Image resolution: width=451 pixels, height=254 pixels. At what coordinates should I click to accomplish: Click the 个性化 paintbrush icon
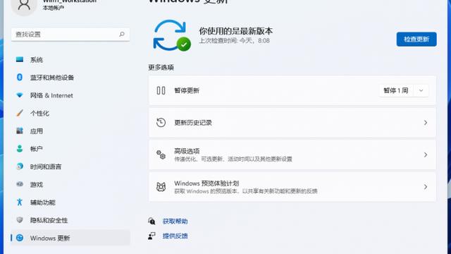coord(20,113)
